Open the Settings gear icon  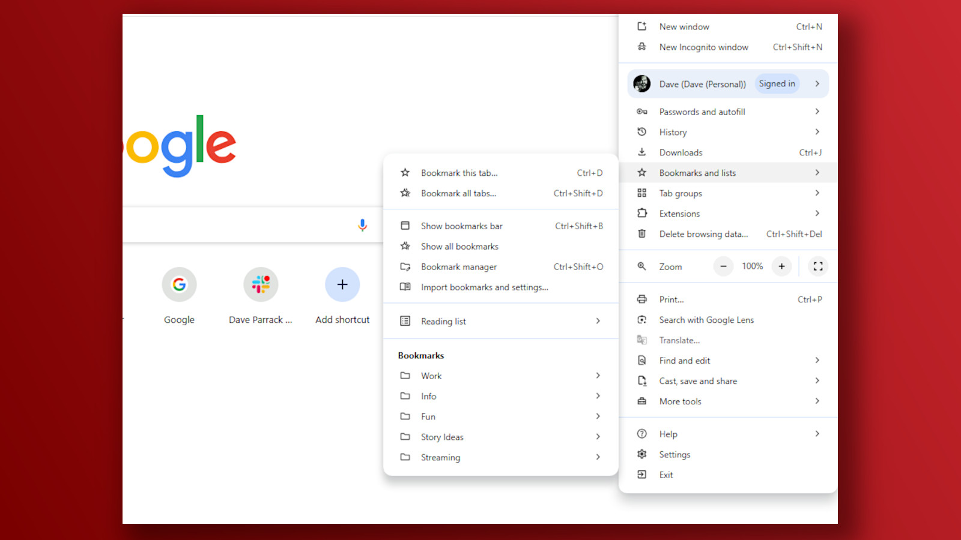pyautogui.click(x=642, y=454)
